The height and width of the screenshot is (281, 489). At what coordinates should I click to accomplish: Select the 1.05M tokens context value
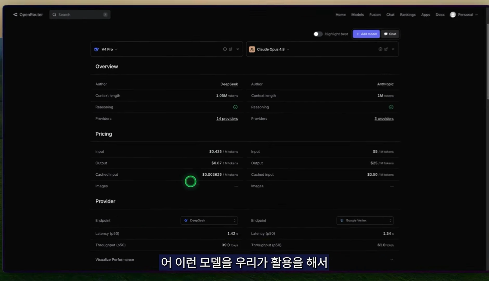227,95
